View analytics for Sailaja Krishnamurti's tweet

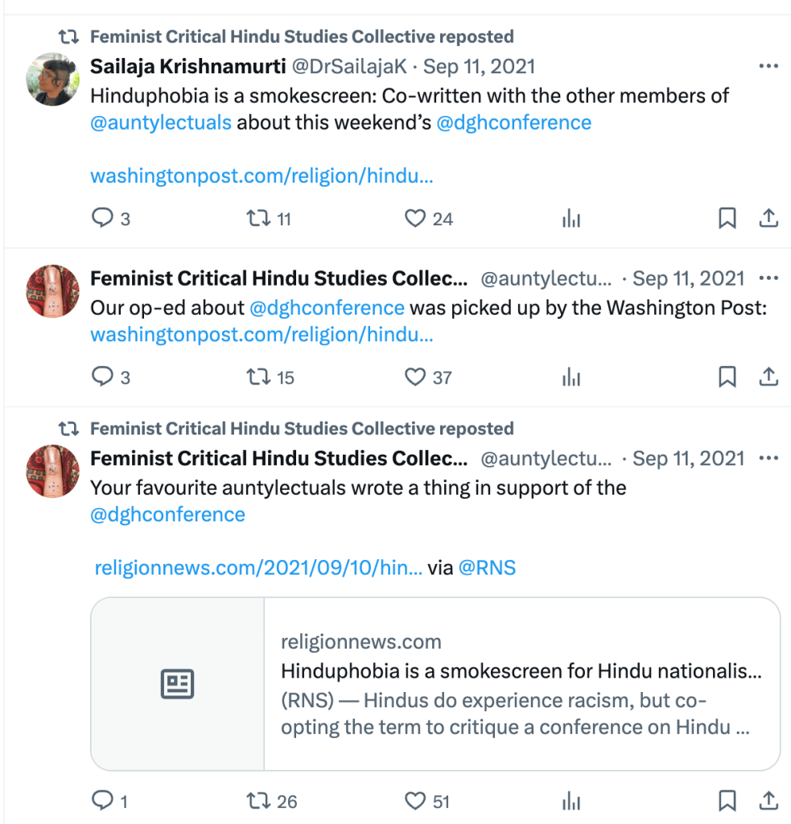point(571,218)
